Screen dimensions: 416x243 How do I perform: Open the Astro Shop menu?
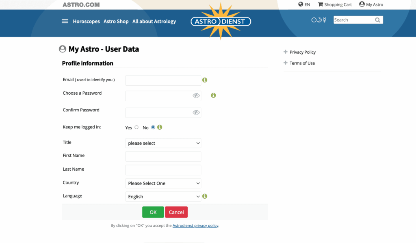116,21
